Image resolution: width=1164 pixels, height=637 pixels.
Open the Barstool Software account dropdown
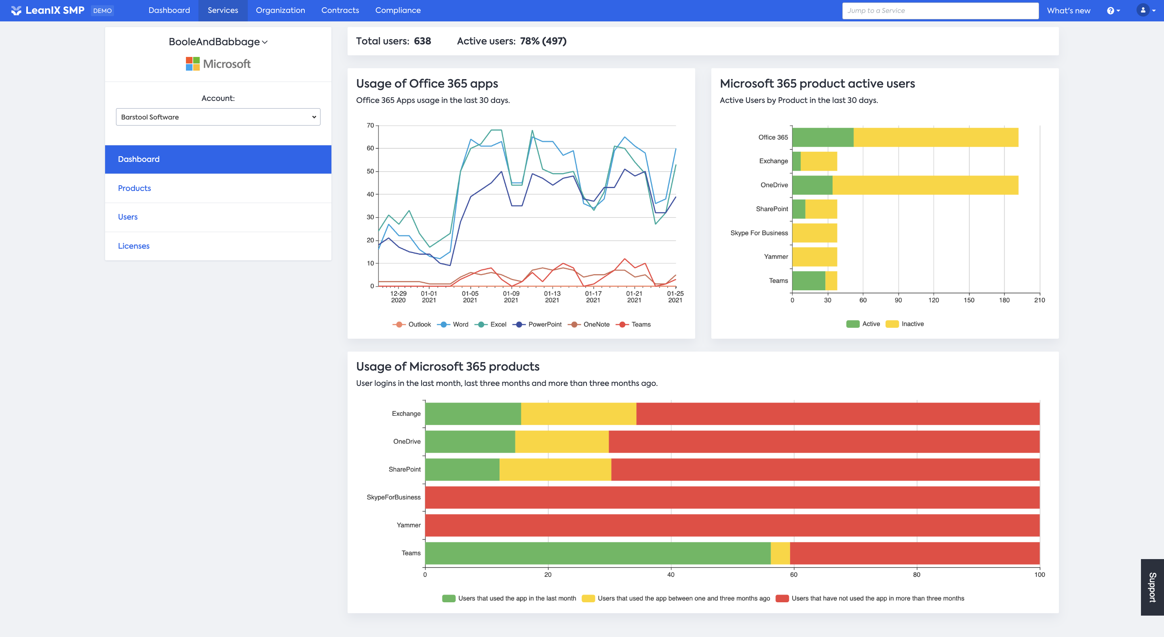218,117
